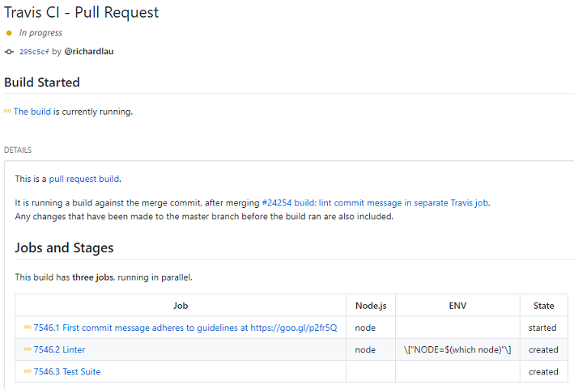Click the Build Started heading

[x=42, y=82]
